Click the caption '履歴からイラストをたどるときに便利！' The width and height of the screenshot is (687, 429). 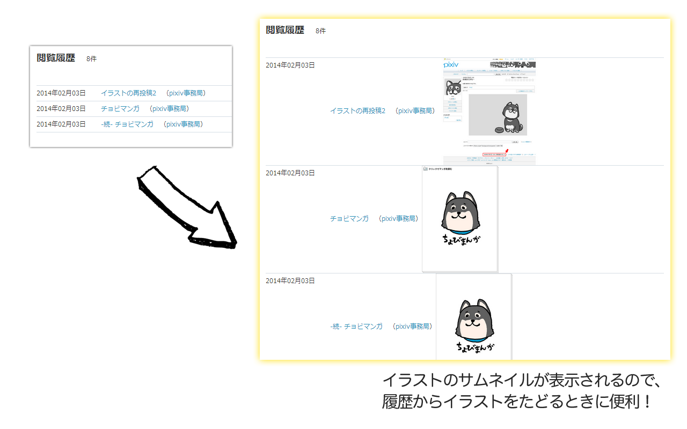click(517, 402)
